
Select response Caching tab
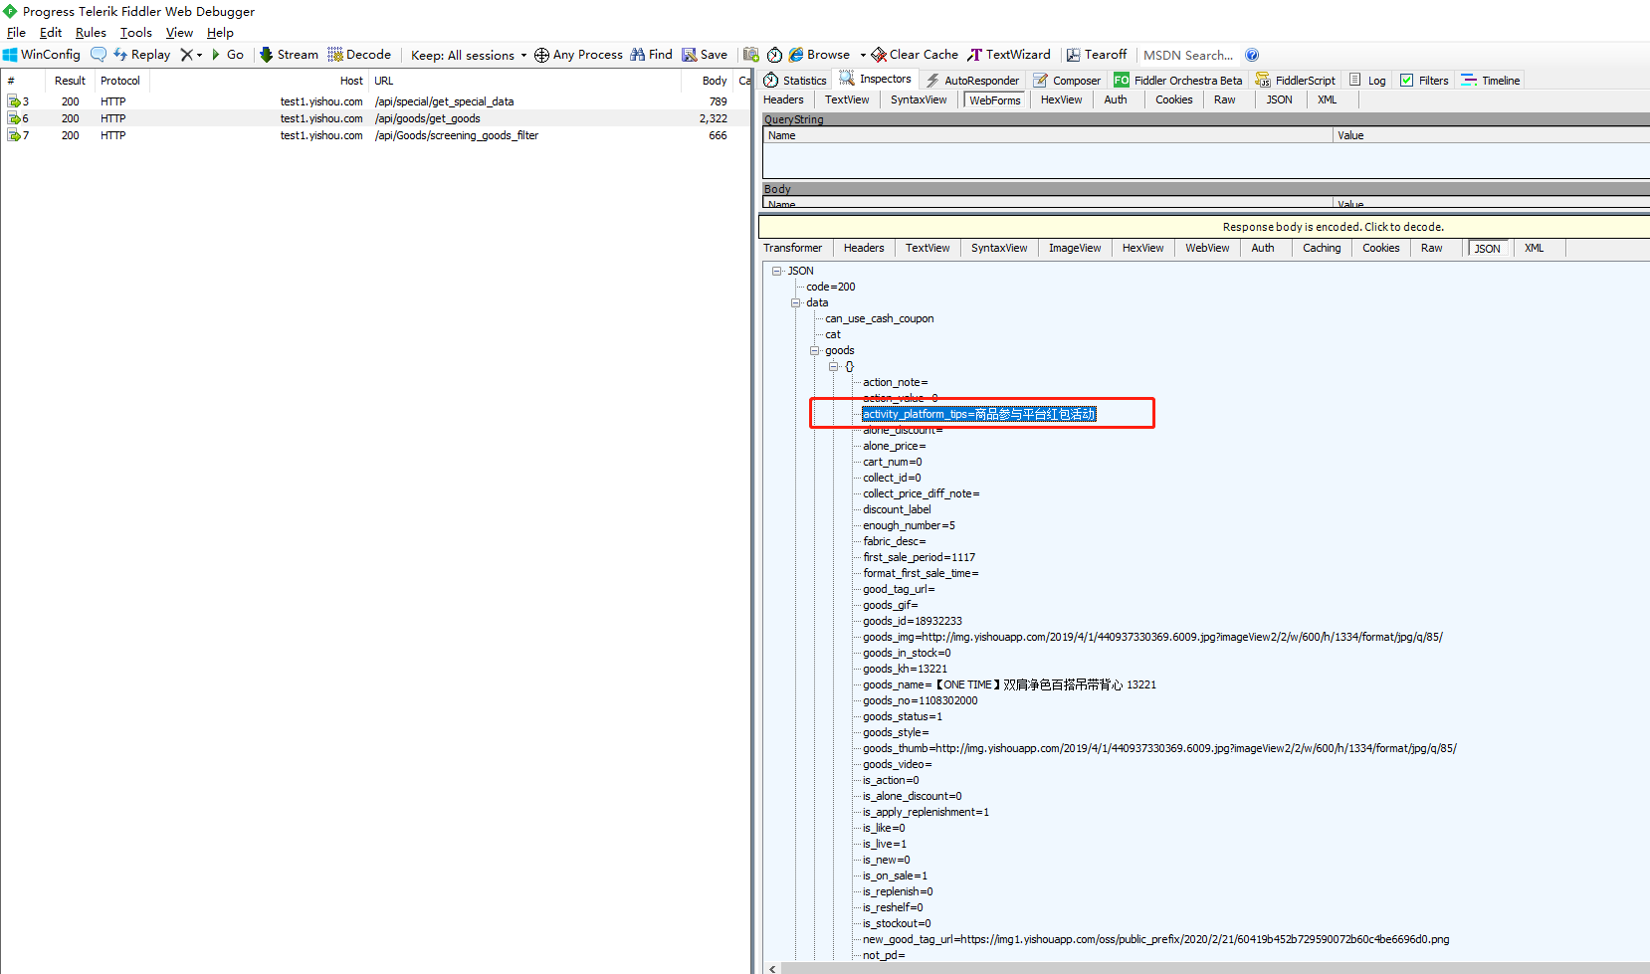1322,248
